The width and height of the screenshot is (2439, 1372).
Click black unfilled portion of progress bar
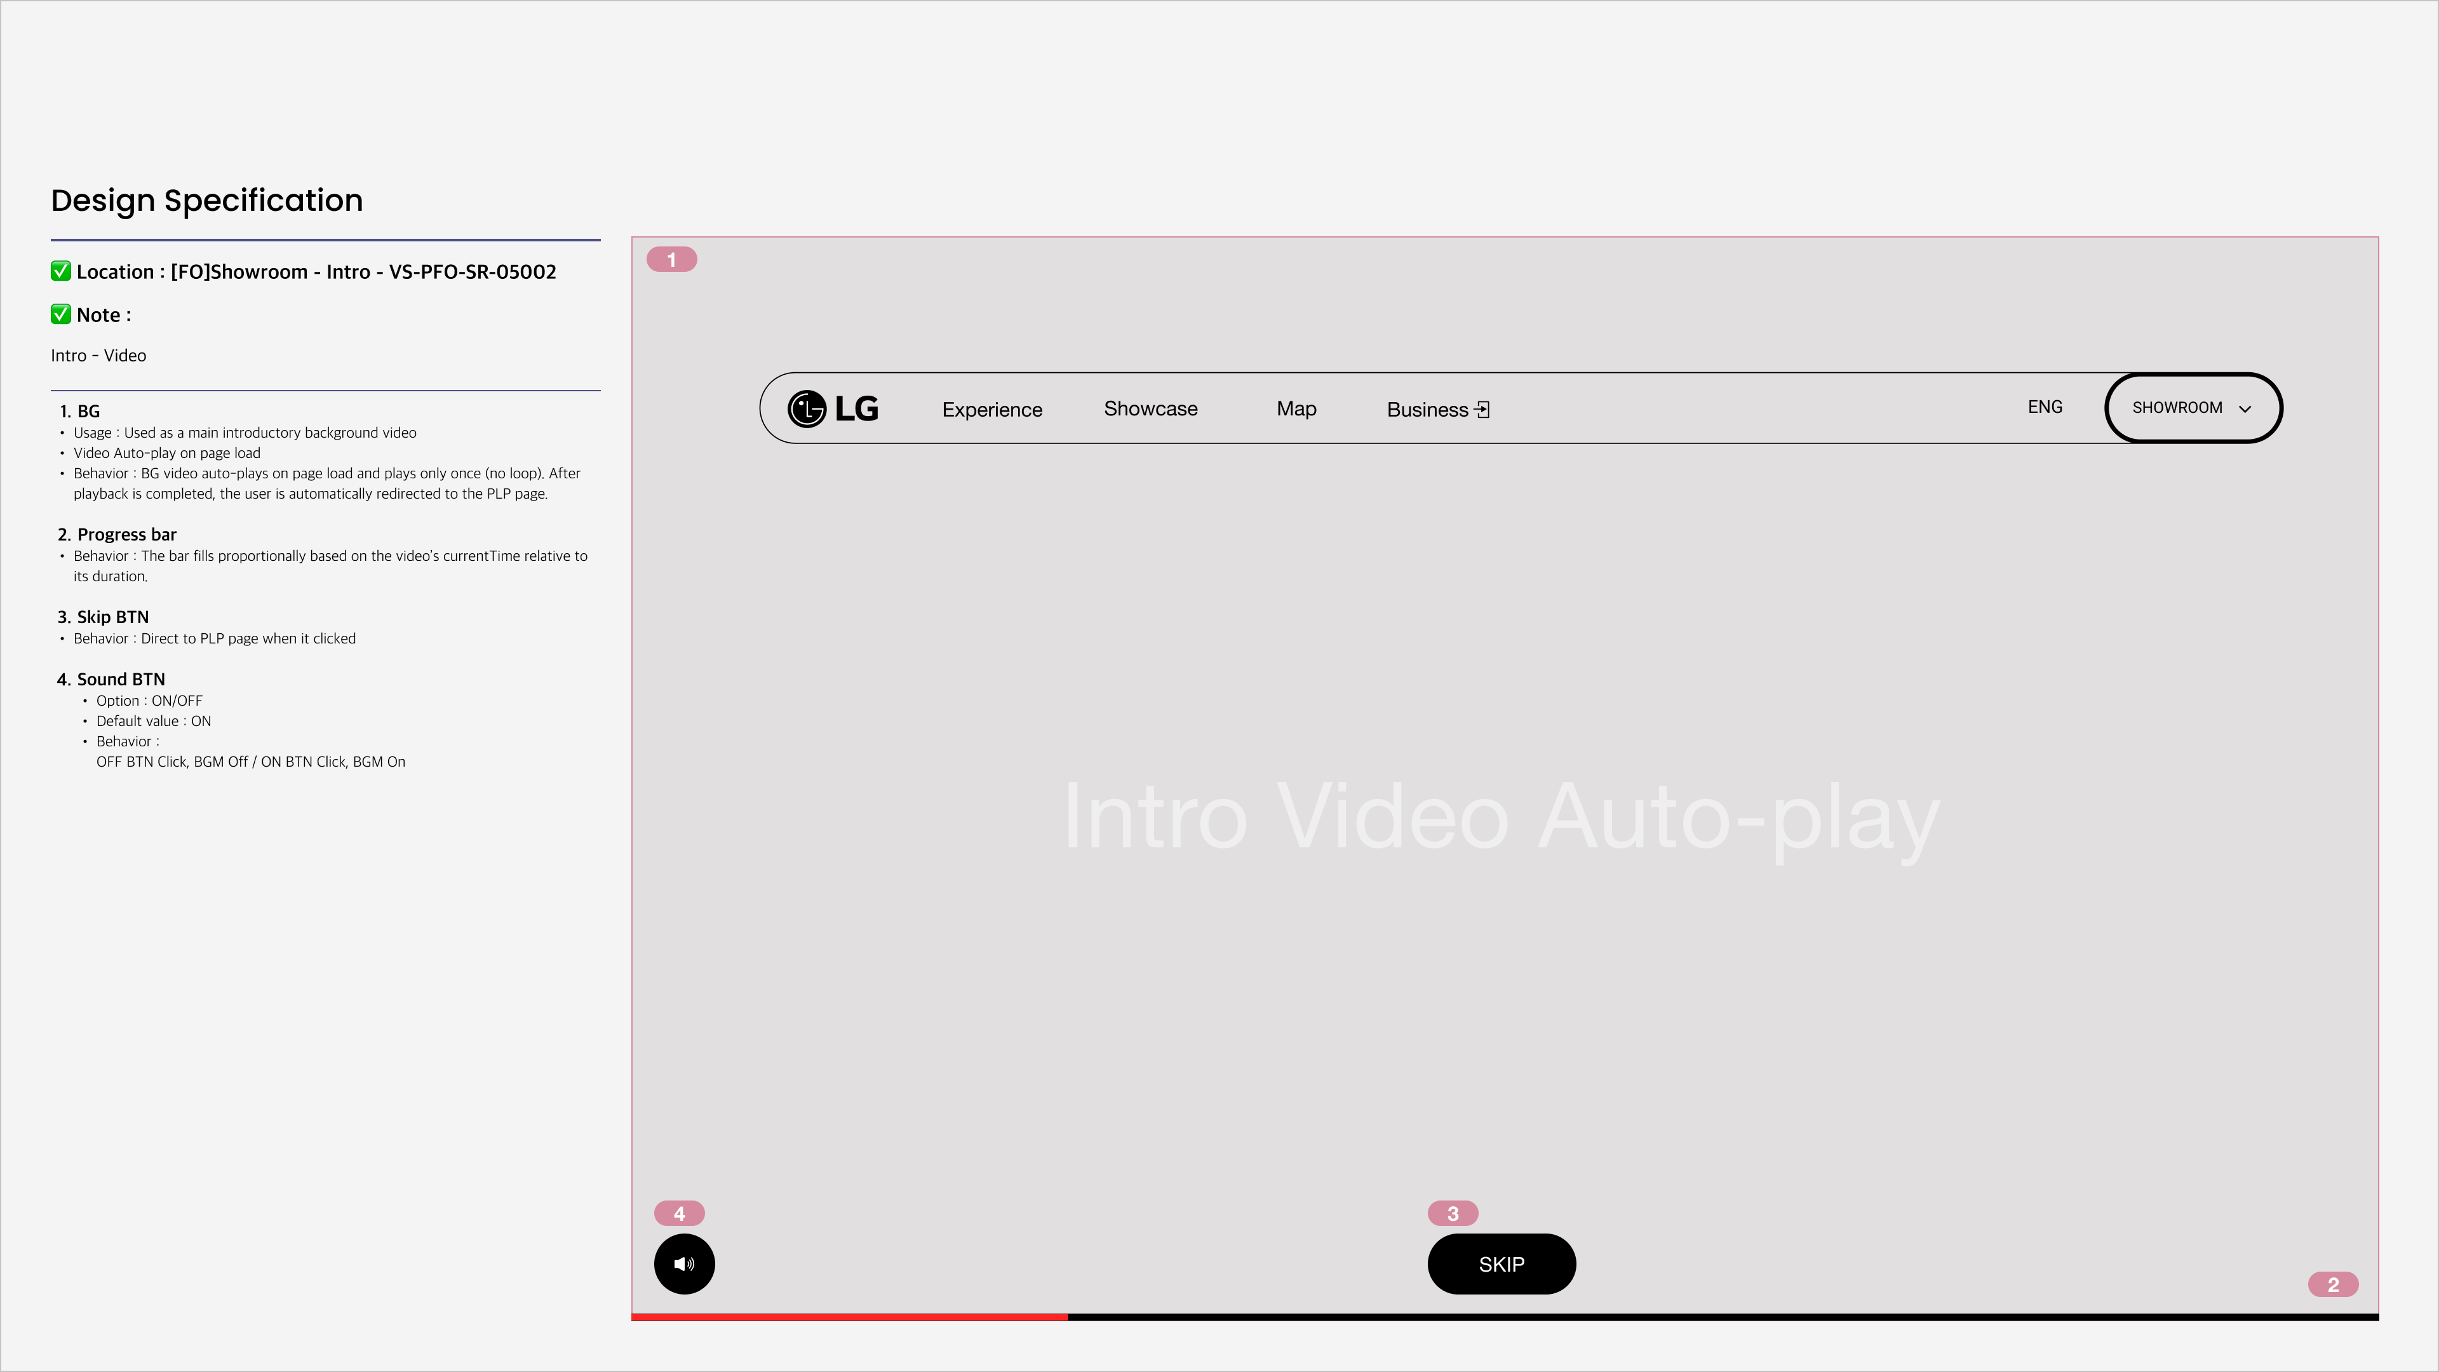(1723, 1316)
